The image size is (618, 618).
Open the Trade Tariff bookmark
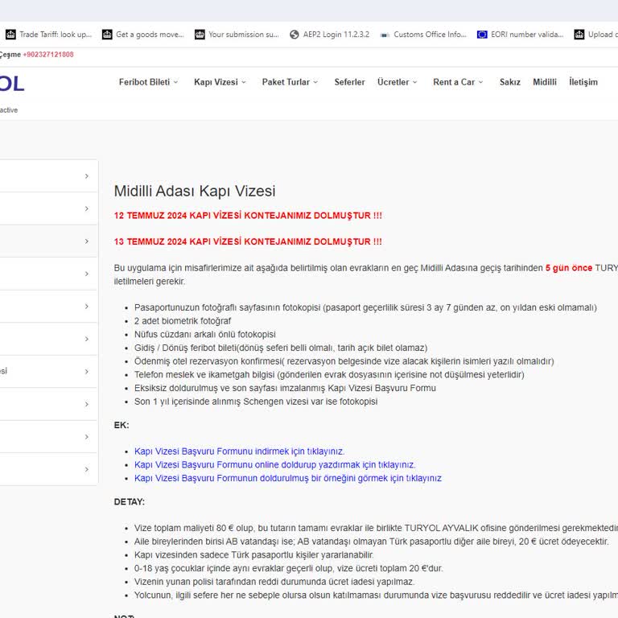(x=48, y=35)
